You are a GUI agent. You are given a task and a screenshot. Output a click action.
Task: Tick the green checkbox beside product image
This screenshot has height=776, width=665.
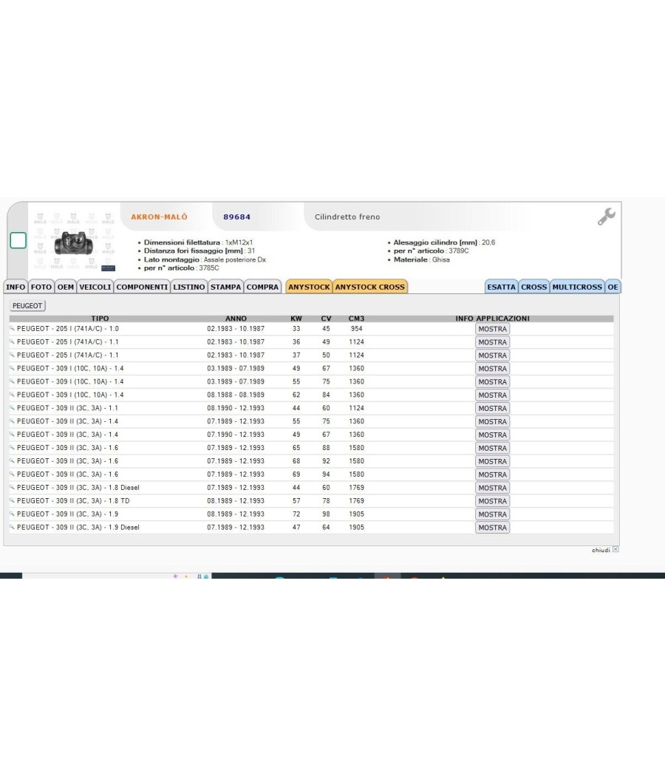tap(18, 240)
